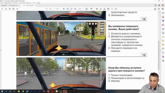Open the Редактирование menu
165x93 pixels.
tap(8, 3)
